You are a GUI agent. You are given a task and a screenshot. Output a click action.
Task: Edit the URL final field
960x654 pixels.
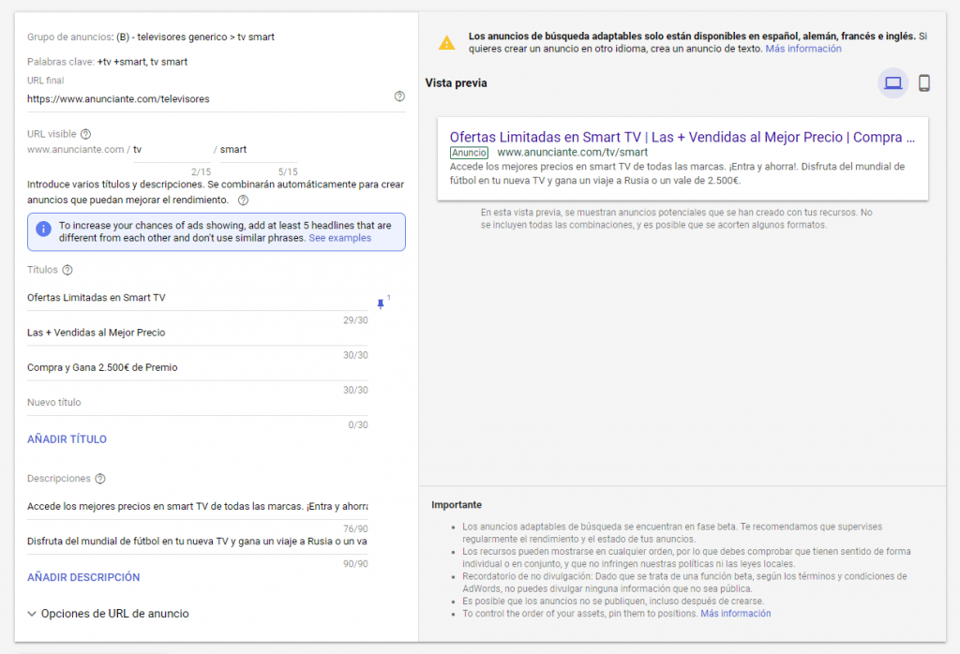[208, 99]
